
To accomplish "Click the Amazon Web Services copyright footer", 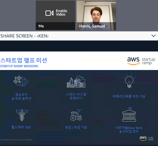I will pyautogui.click(x=16, y=140).
